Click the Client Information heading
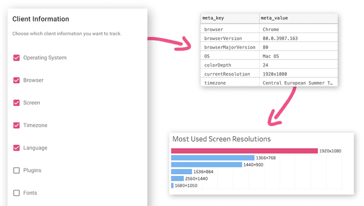Image resolution: width=364 pixels, height=206 pixels. (40, 19)
